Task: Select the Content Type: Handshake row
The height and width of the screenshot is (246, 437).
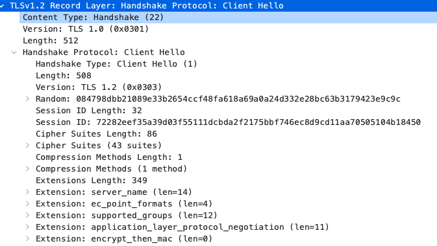Action: point(229,17)
